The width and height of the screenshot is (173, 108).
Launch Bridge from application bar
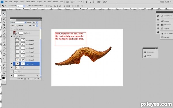[67, 2]
